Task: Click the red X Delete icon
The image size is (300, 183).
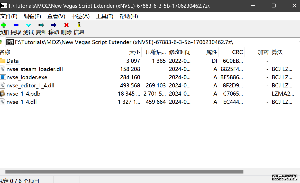Action: [x=66, y=25]
